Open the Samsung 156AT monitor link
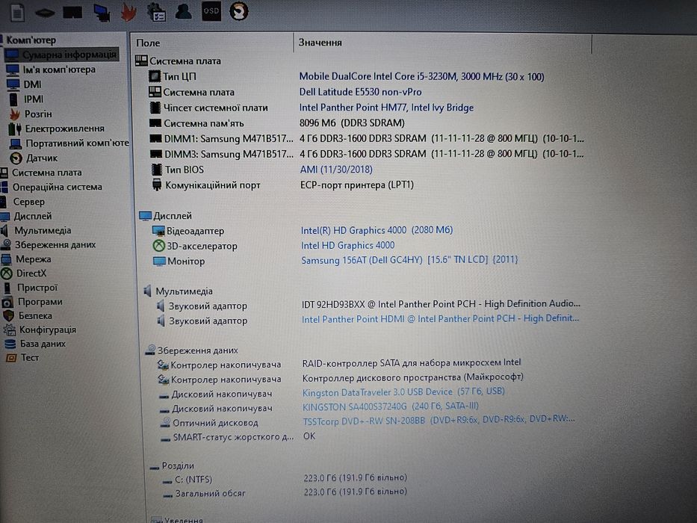 click(x=409, y=260)
